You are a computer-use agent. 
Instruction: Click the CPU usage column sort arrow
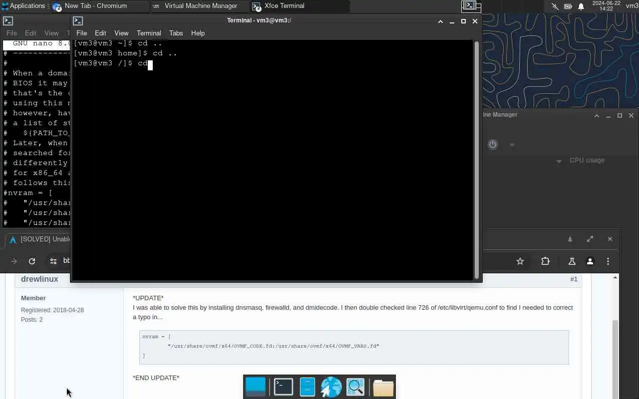[559, 161]
